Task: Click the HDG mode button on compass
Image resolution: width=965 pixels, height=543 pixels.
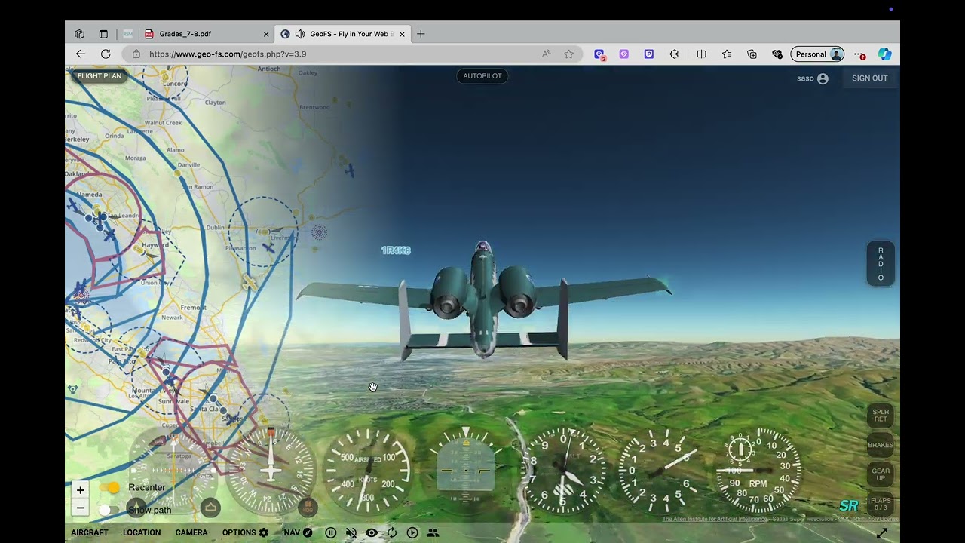Action: coord(307,508)
